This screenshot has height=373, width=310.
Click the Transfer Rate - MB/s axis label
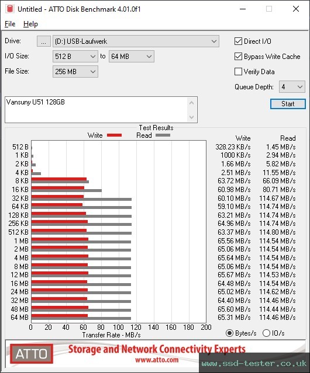click(x=111, y=335)
